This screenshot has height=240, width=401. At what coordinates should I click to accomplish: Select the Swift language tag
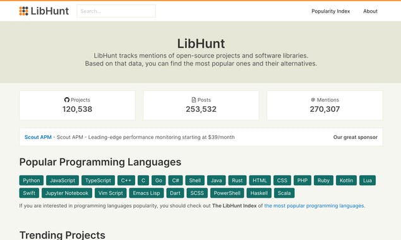click(x=29, y=193)
